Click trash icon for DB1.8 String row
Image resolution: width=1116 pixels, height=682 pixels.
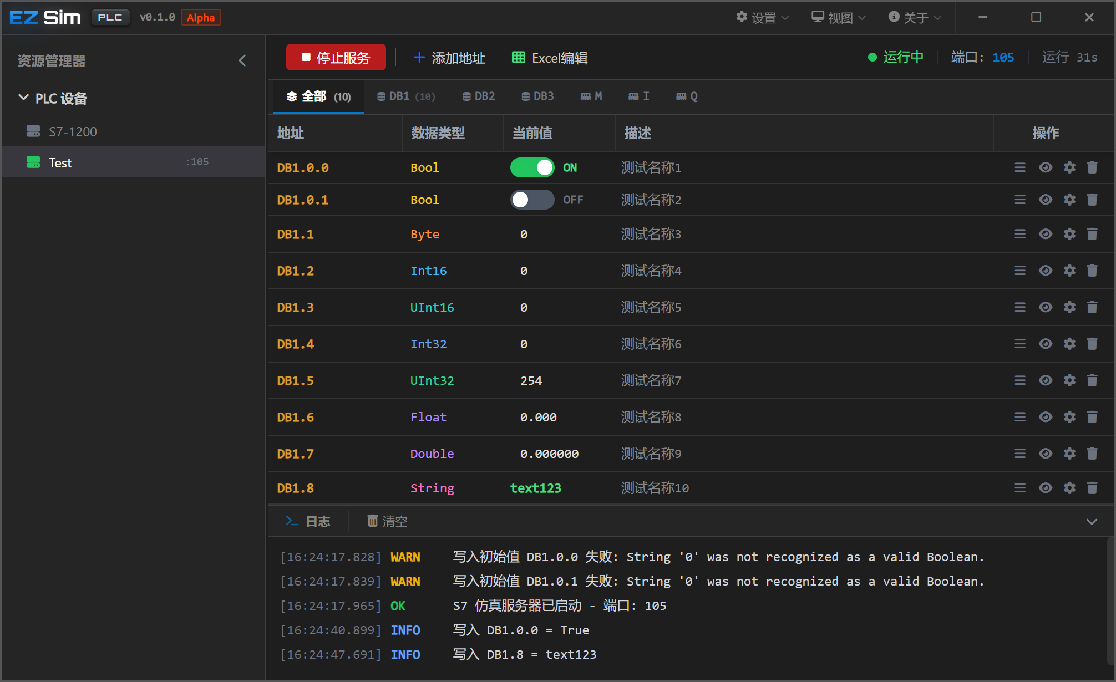pos(1092,488)
